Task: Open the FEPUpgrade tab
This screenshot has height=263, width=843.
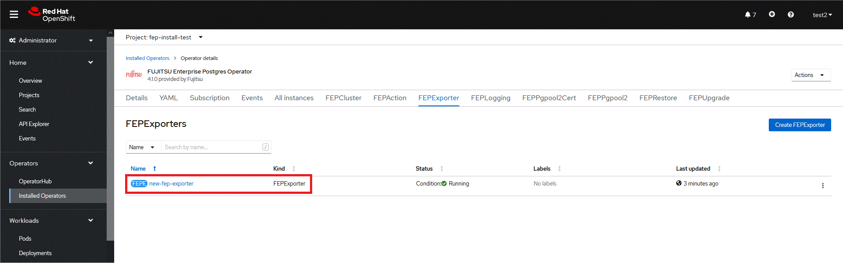Action: pyautogui.click(x=709, y=98)
